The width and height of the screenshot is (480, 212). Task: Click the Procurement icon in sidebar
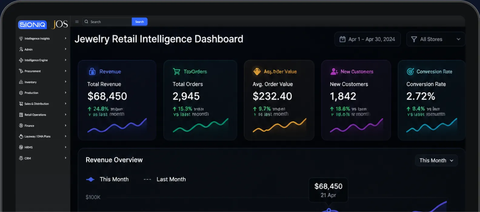(x=21, y=71)
